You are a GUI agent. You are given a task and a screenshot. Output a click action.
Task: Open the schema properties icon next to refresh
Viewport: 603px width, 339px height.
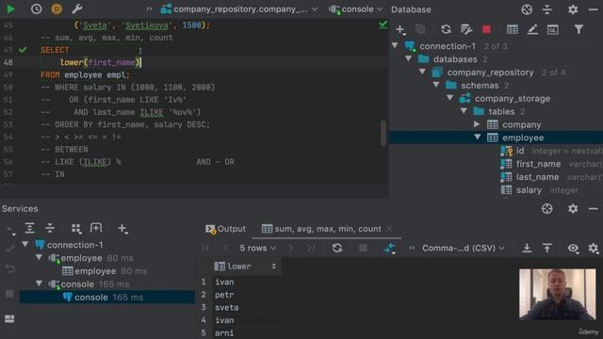pyautogui.click(x=466, y=29)
